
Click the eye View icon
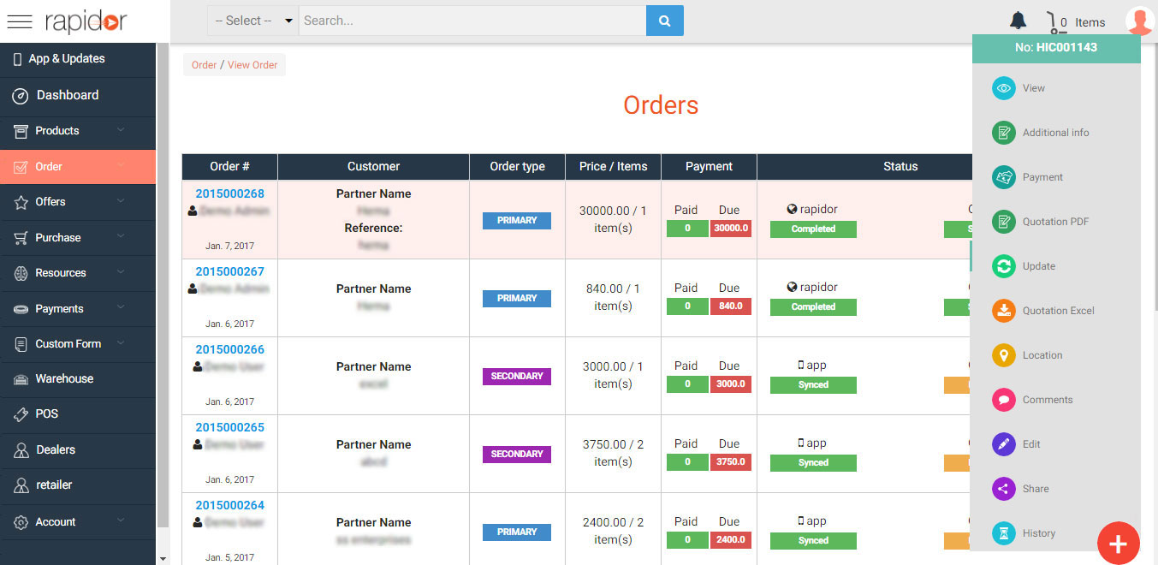coord(1003,88)
